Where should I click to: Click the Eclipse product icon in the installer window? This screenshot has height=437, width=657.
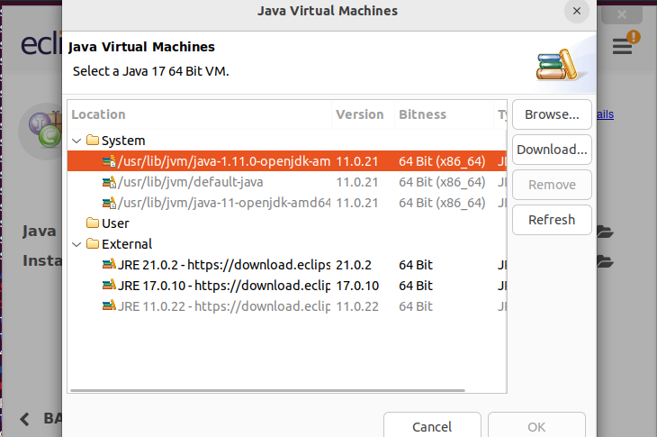(x=40, y=132)
